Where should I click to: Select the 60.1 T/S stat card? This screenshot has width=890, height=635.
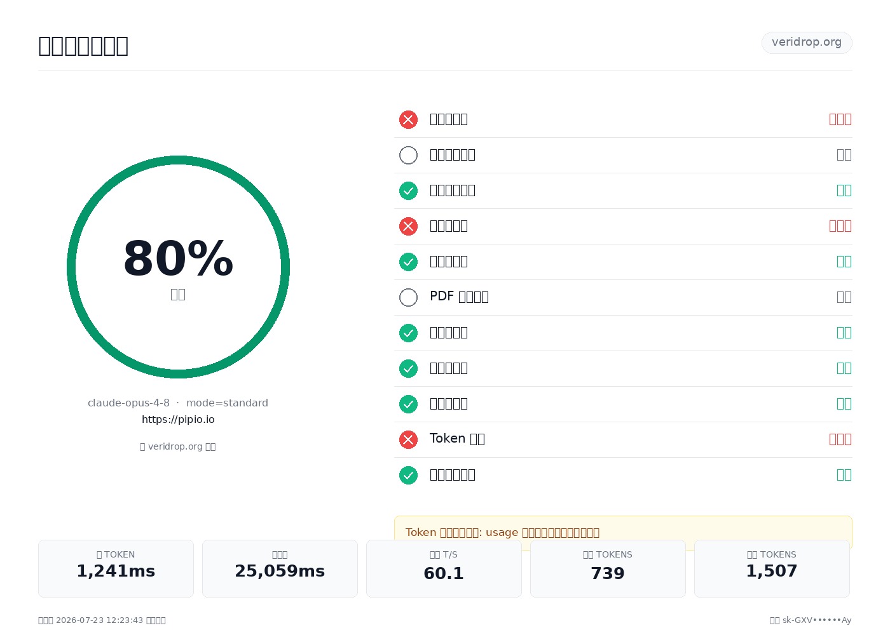(444, 568)
